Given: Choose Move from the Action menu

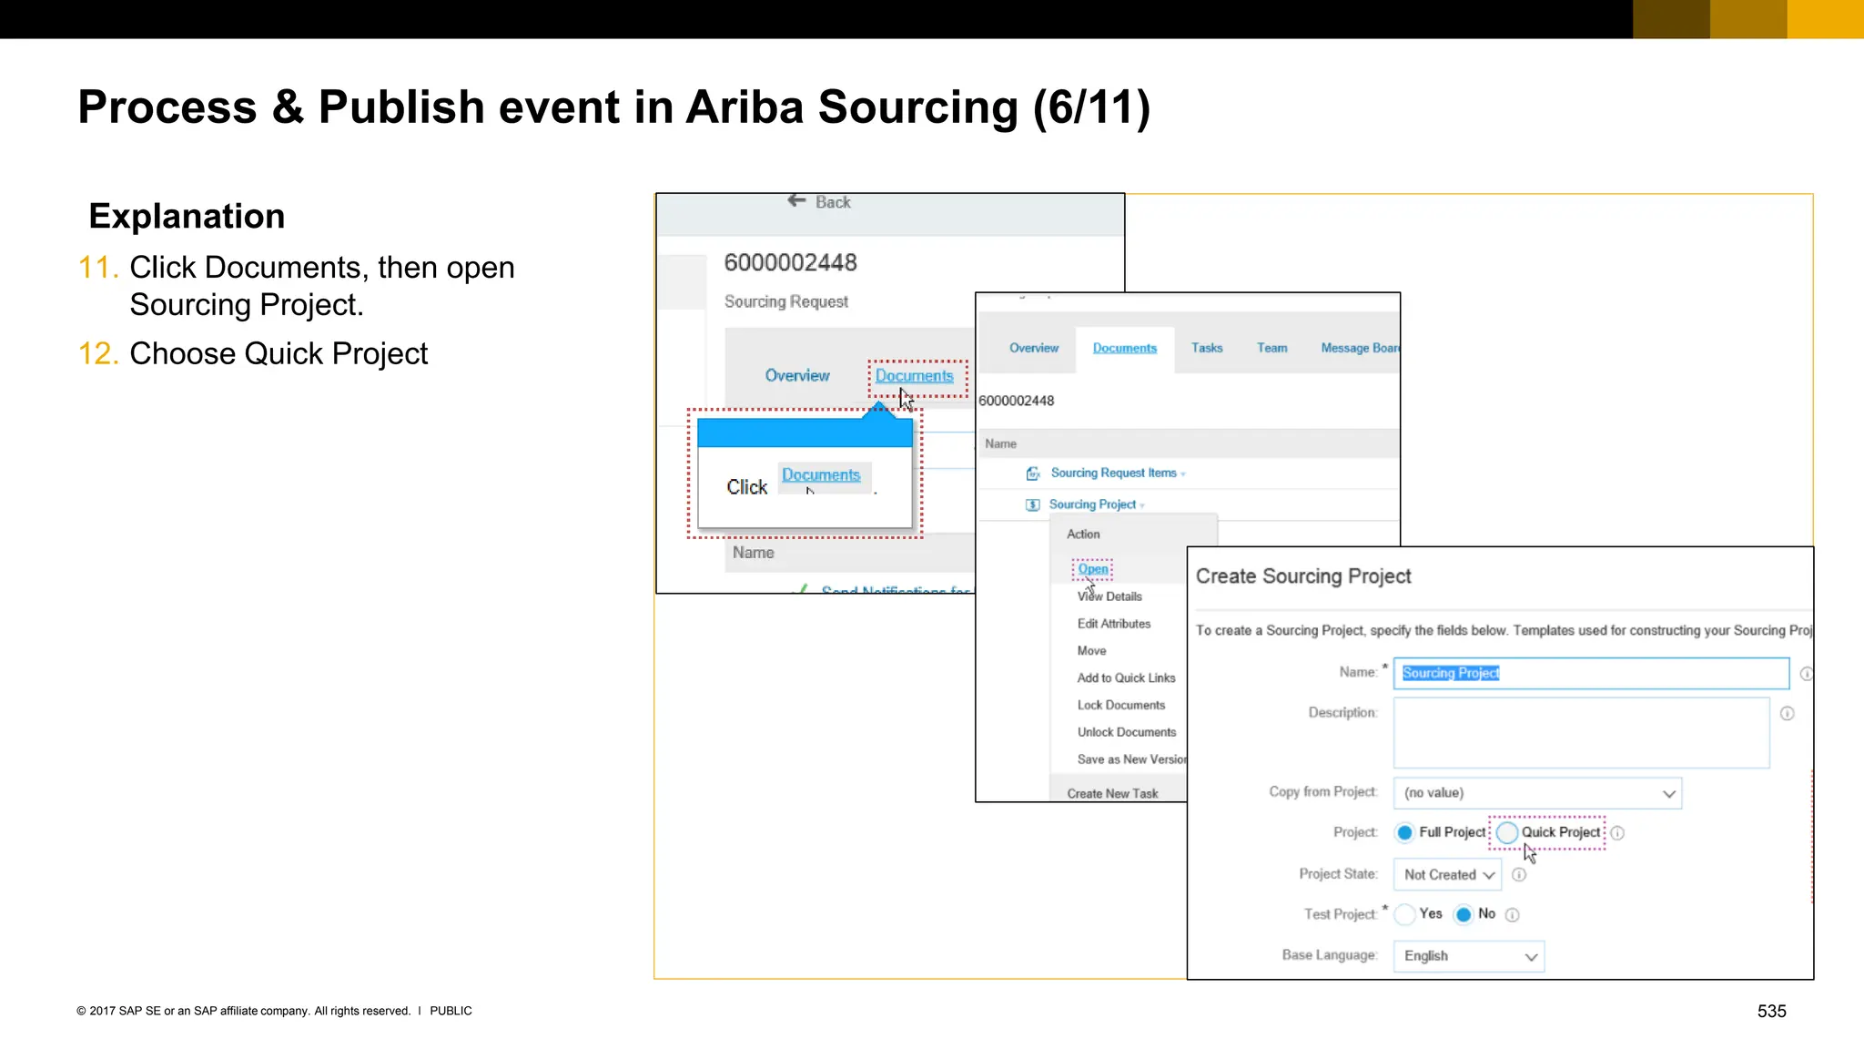Looking at the screenshot, I should (x=1092, y=651).
